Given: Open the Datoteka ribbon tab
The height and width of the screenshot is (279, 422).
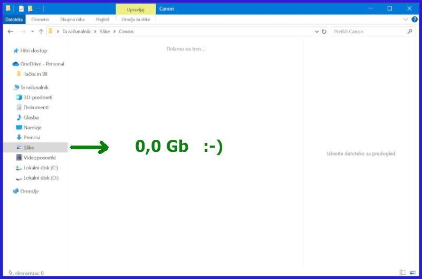Looking at the screenshot, I should click(x=14, y=20).
